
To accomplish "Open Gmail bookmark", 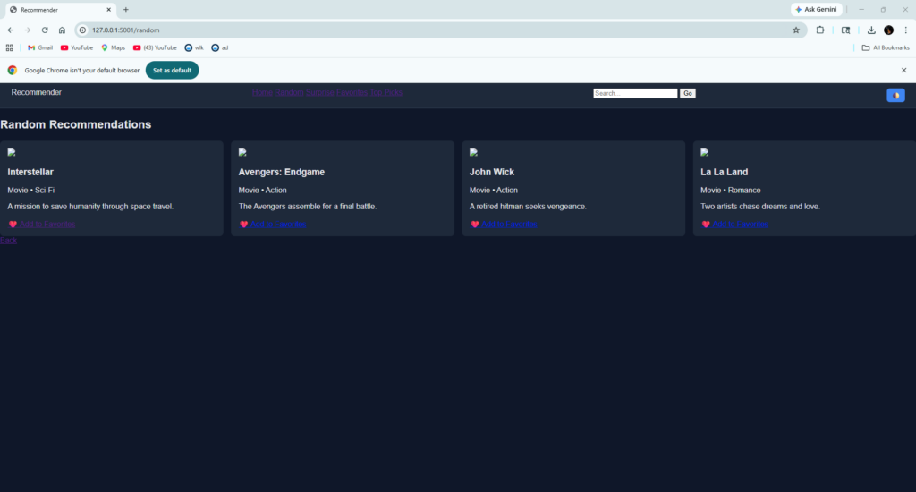I will (x=40, y=47).
